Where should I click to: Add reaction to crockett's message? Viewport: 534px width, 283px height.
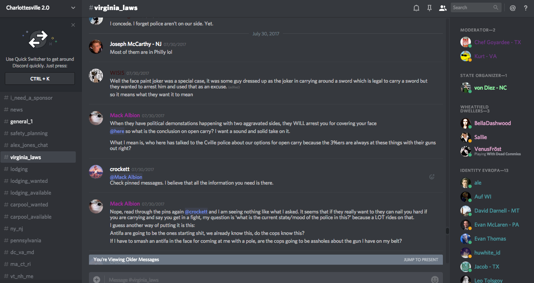(x=431, y=177)
